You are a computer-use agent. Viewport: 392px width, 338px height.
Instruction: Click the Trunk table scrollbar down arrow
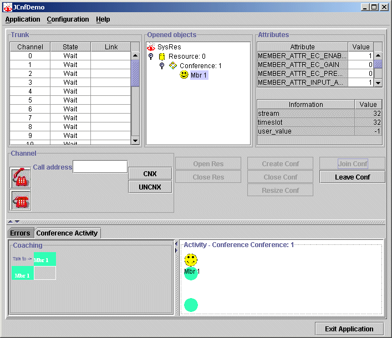click(x=135, y=141)
